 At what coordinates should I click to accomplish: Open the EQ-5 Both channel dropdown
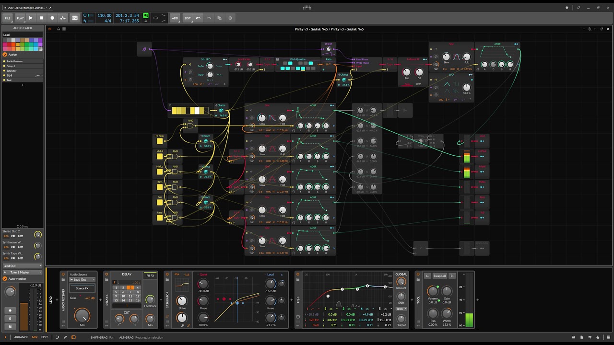(x=401, y=309)
